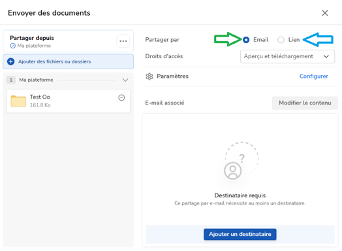Select the Email radio button
The height and width of the screenshot is (251, 342).
[x=246, y=40]
